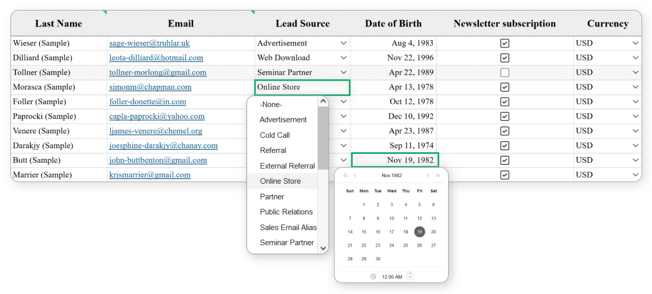Select Cold Call from lead source list

274,135
